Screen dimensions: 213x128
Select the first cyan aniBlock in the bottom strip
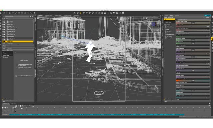point(15,115)
